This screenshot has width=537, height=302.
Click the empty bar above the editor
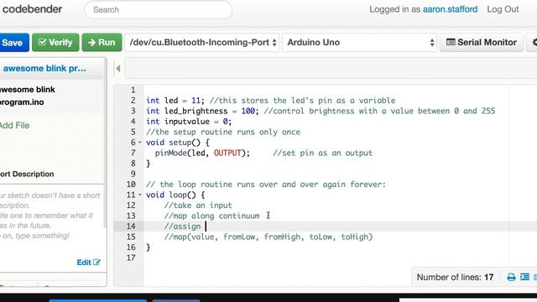(331, 69)
